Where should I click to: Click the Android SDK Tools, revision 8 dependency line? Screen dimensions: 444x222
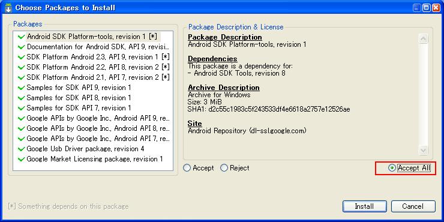[236, 73]
